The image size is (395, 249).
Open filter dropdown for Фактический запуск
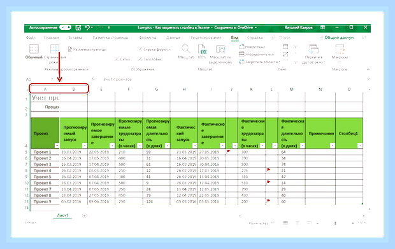tap(195, 145)
